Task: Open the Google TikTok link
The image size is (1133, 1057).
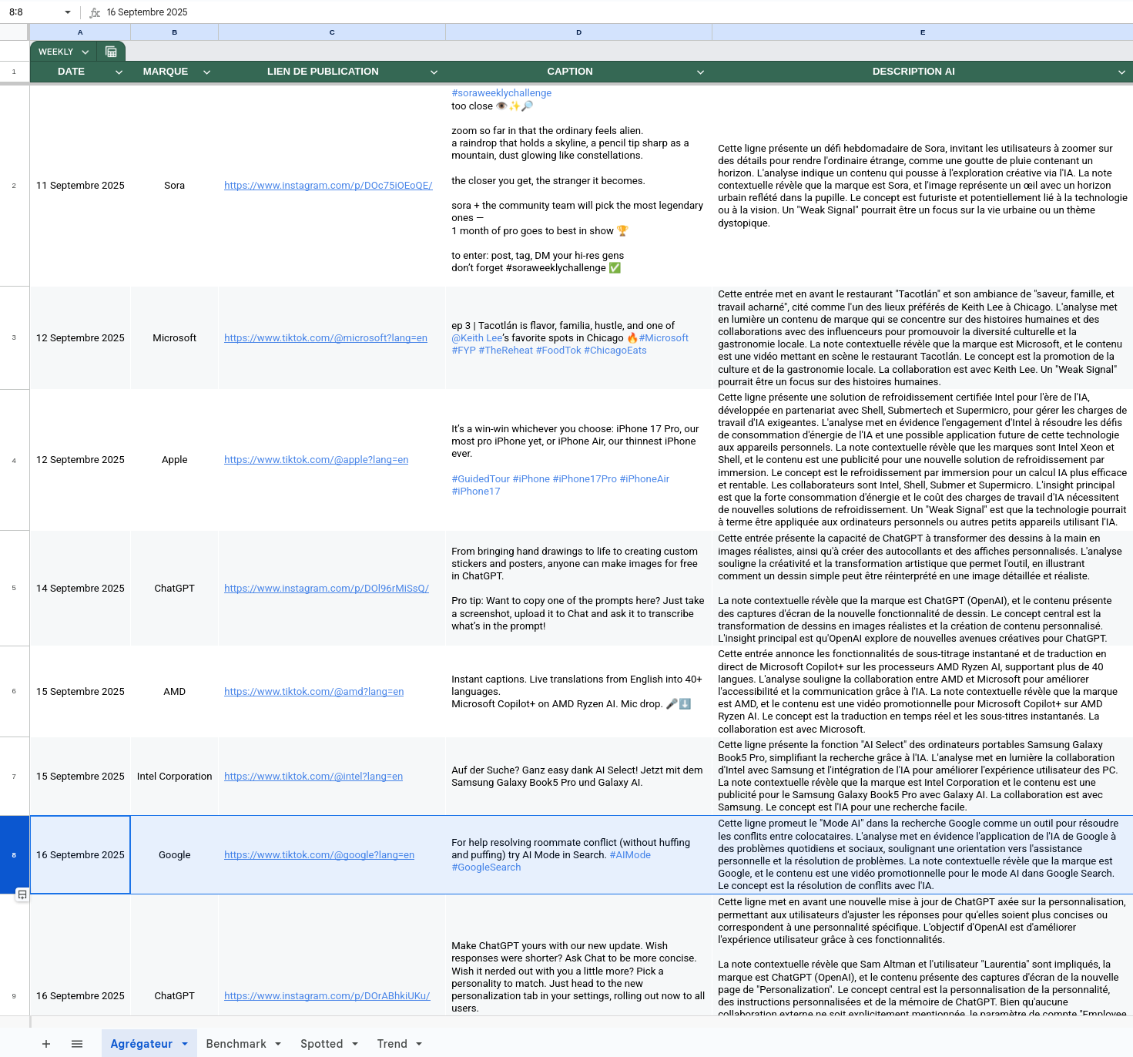Action: [318, 854]
